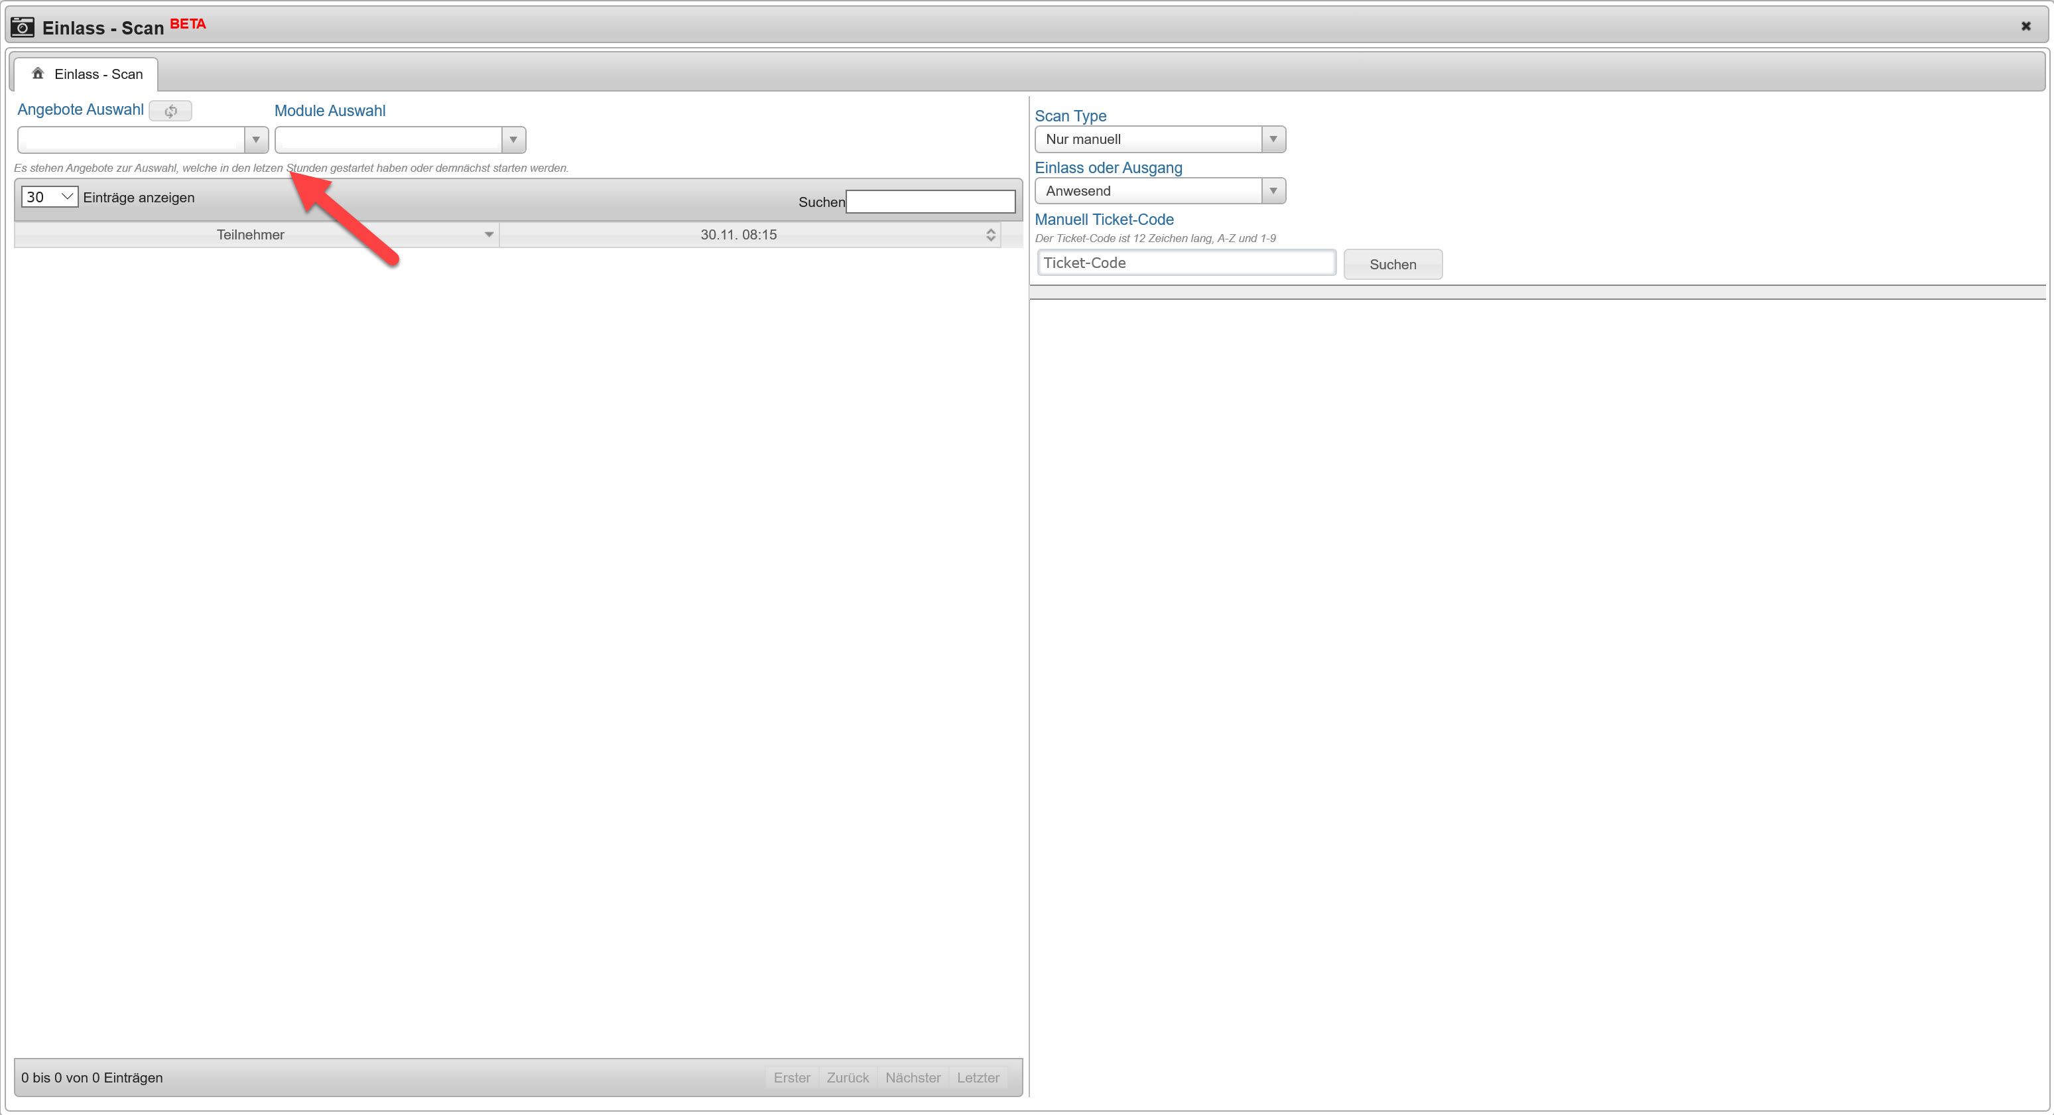Go to Erster page
Viewport: 2054px width, 1115px height.
pyautogui.click(x=791, y=1077)
